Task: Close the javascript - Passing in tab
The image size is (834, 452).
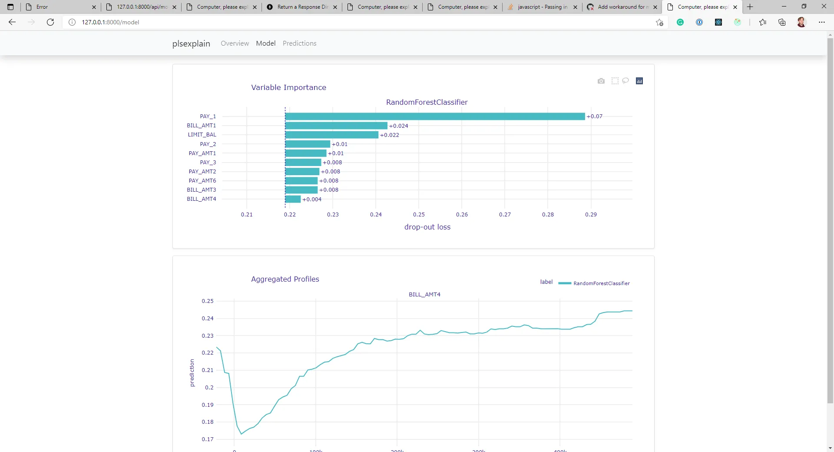Action: tap(576, 7)
